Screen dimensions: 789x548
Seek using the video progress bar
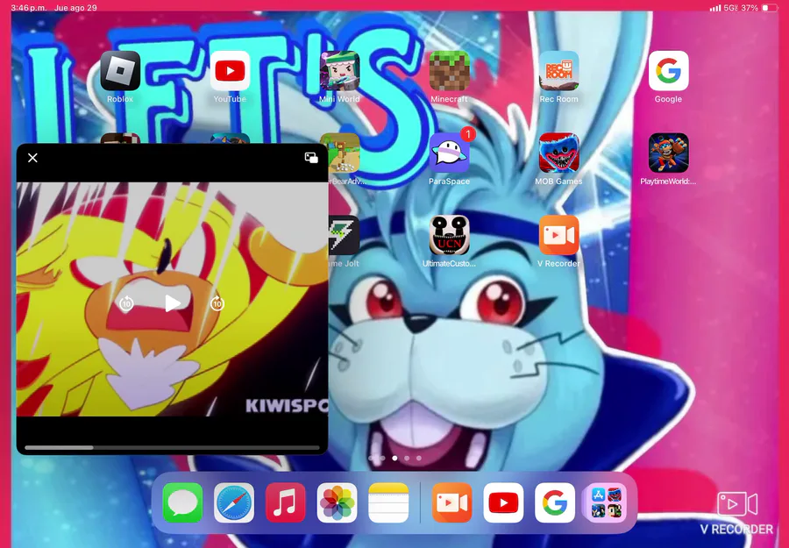click(172, 447)
